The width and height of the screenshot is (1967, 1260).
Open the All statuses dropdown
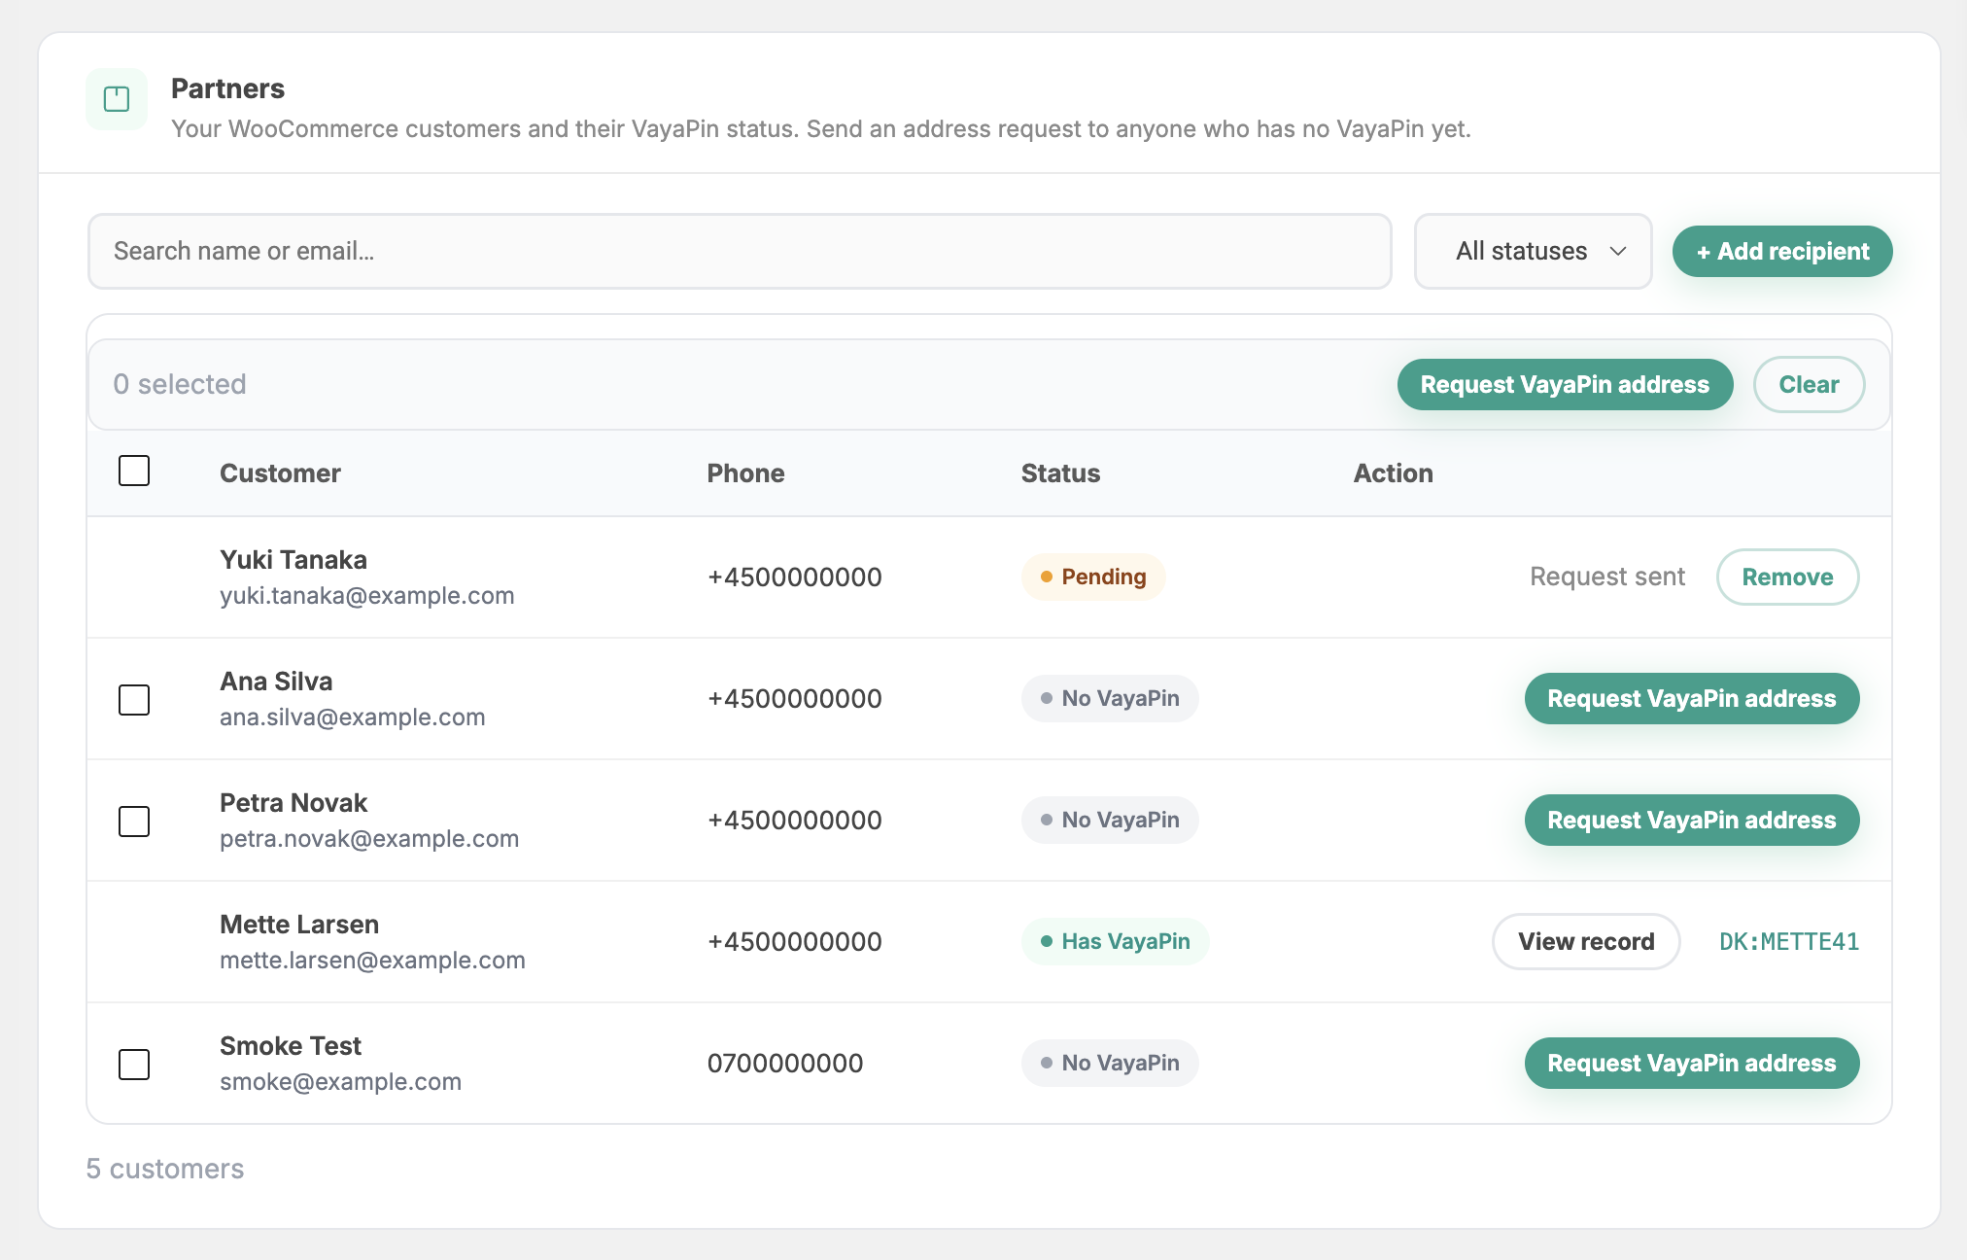1533,251
